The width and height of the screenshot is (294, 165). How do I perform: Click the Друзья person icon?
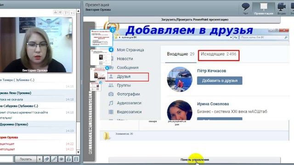(x=111, y=77)
